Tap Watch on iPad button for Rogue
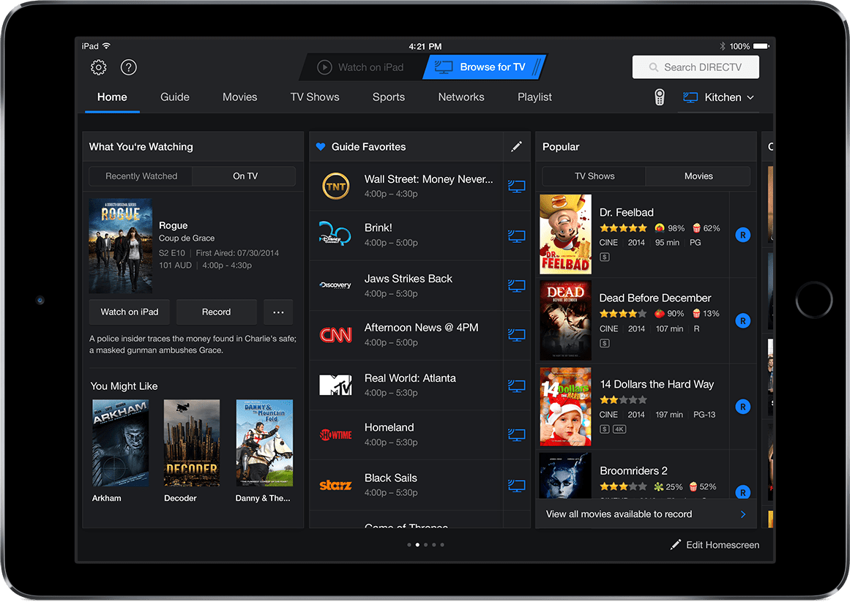This screenshot has width=850, height=602. 130,312
